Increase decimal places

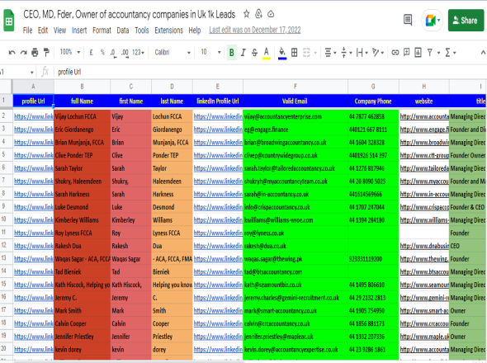coord(125,53)
